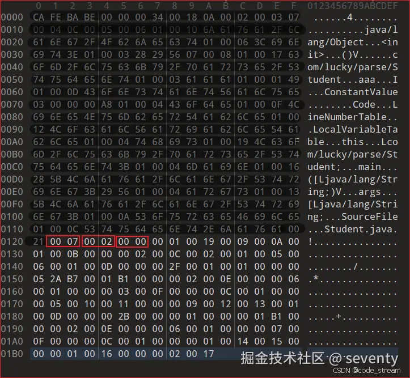Select decoded text '.LocalVariableTa'
The height and width of the screenshot is (378, 410).
coord(353,129)
